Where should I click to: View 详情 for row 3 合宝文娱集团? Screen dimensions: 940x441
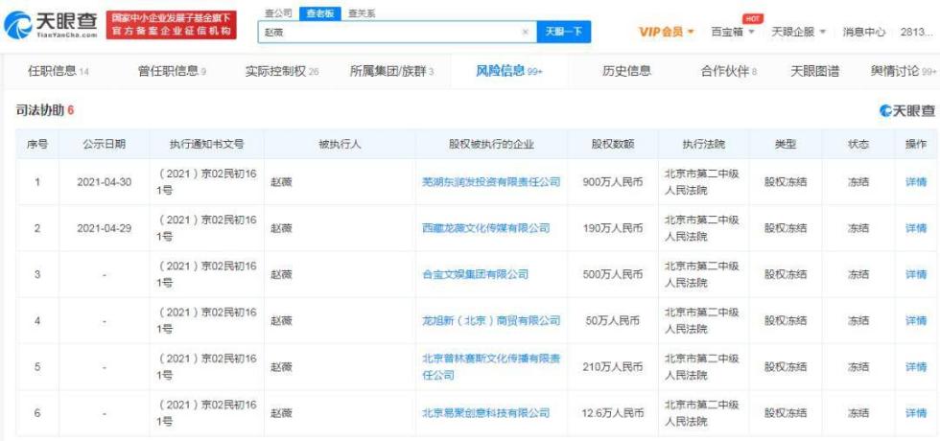tap(915, 274)
